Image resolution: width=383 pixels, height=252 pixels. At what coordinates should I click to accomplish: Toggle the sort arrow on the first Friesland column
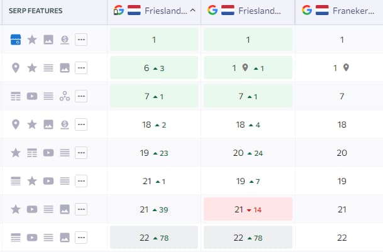point(192,11)
